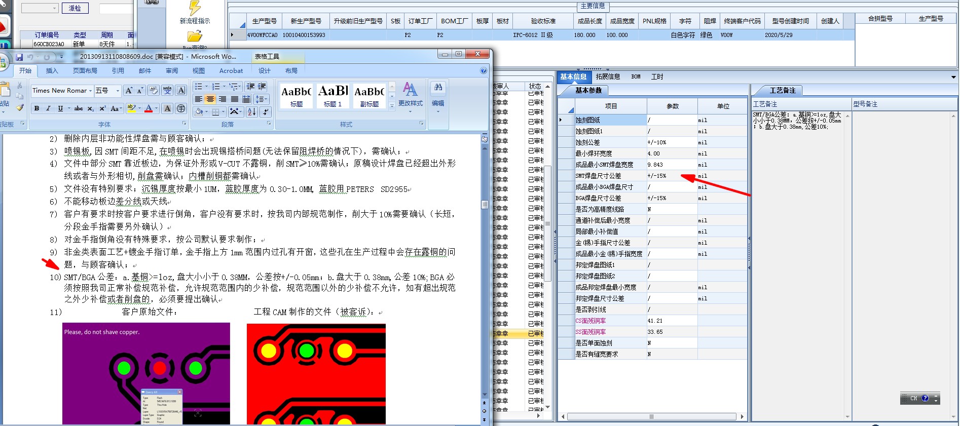Toggle underline formatting

[x=60, y=108]
